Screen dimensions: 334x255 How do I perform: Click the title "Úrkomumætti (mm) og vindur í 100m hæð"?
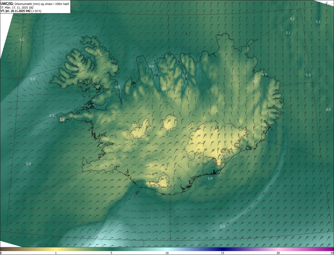click(42, 4)
